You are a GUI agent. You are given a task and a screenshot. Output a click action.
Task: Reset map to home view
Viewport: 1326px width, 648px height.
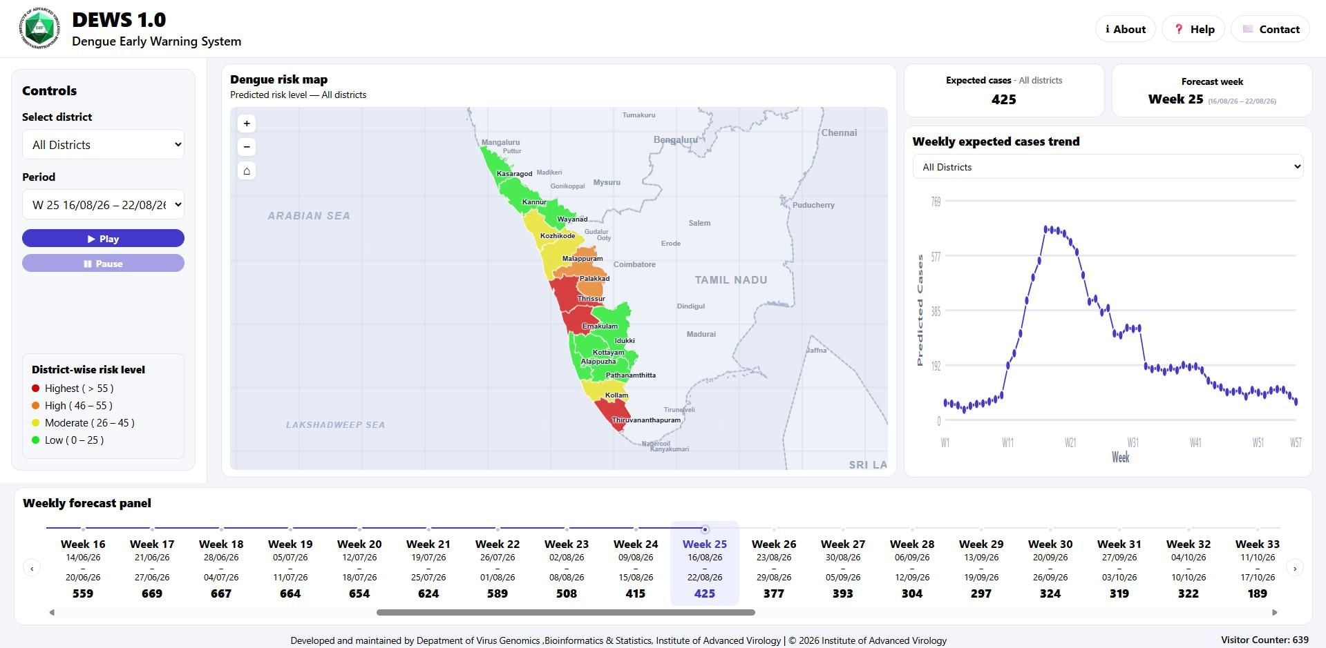tap(247, 170)
